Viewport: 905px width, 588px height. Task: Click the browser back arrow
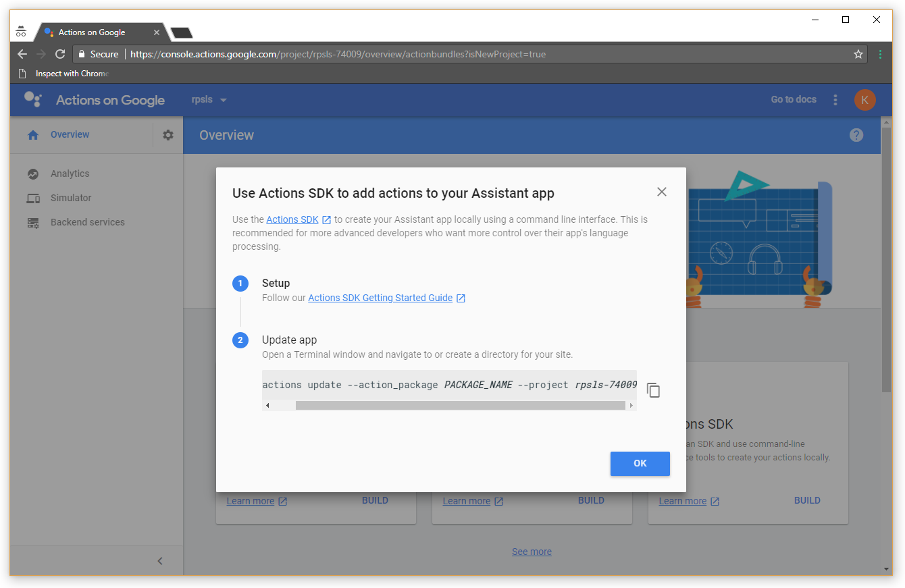(x=22, y=54)
